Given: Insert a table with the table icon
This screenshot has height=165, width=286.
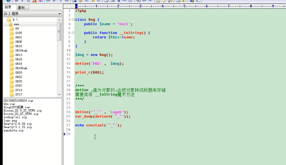Looking at the screenshot, I should tap(106, 1).
